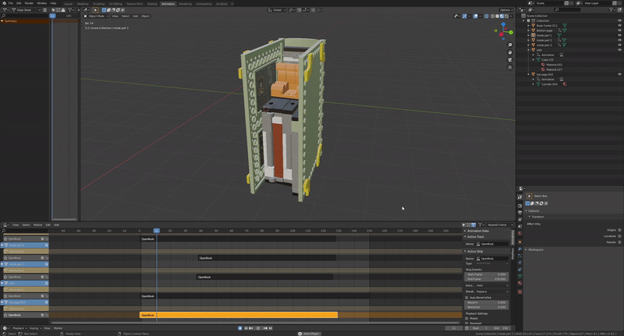Open the File menu
The width and height of the screenshot is (624, 336).
(x=11, y=3)
